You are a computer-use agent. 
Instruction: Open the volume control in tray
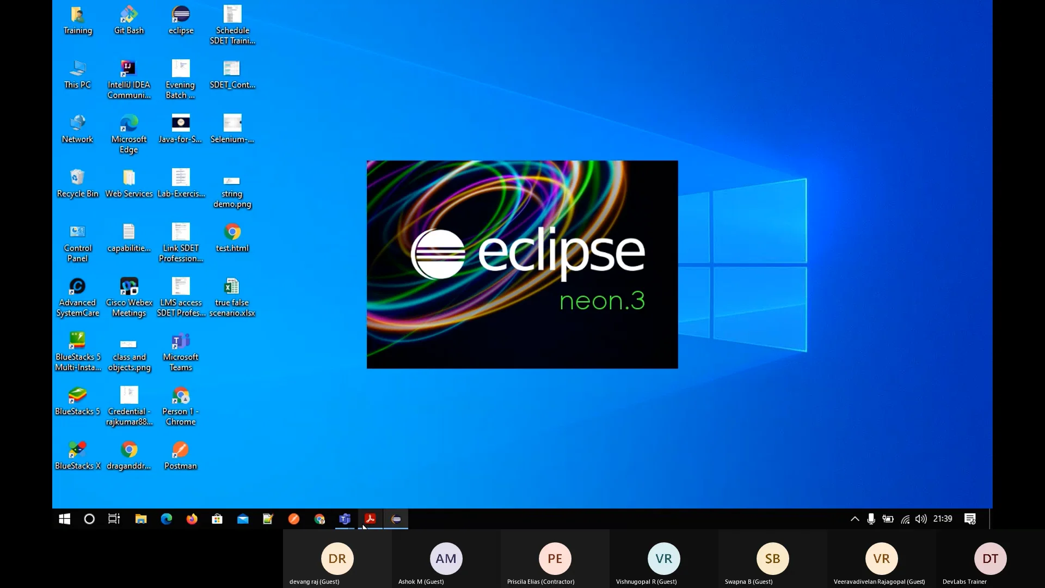pos(921,519)
